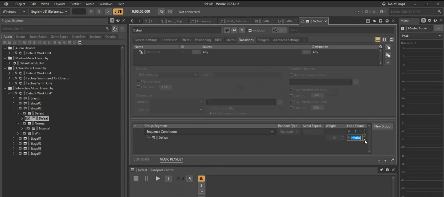Start playback with the Play button
444x197 pixels.
point(158,179)
